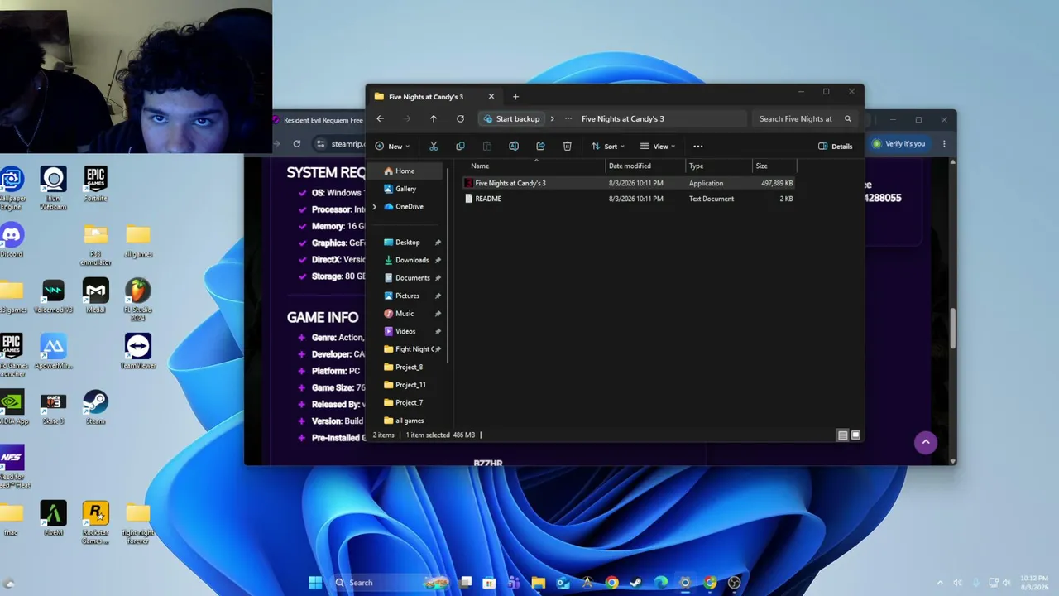Click the Copy icon in Explorer toolbar
This screenshot has width=1059, height=596.
pos(460,147)
